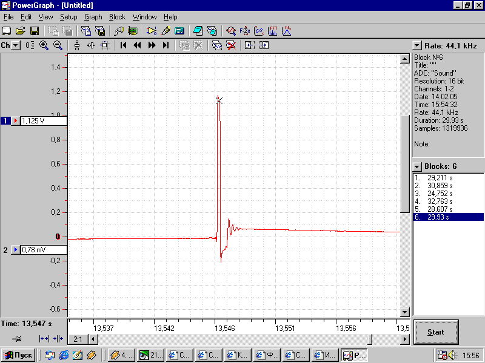This screenshot has height=363, width=485.
Task: Click the signal search magnifier icon
Action: tap(231, 31)
